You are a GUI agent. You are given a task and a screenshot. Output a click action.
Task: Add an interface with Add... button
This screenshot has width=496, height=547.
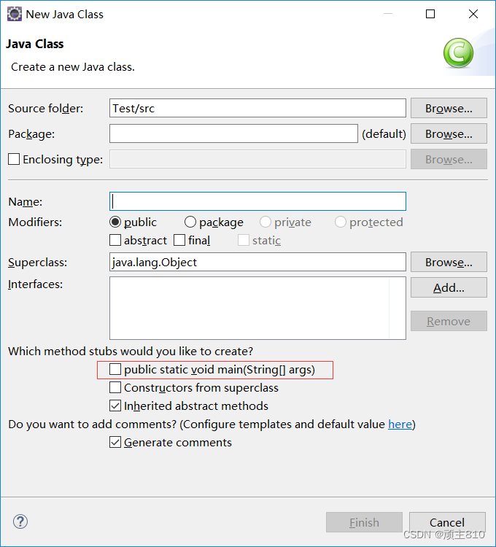449,287
